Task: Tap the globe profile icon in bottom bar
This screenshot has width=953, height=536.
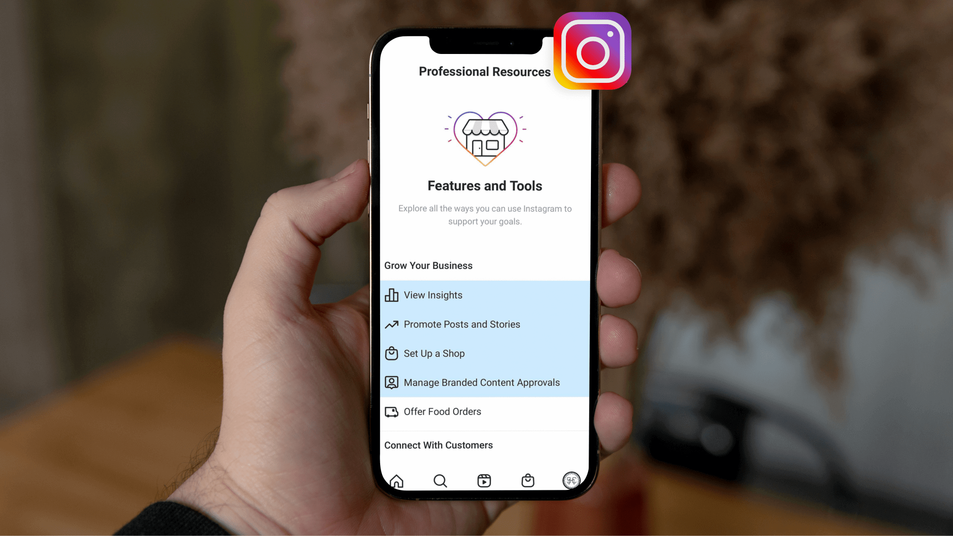Action: pyautogui.click(x=571, y=480)
